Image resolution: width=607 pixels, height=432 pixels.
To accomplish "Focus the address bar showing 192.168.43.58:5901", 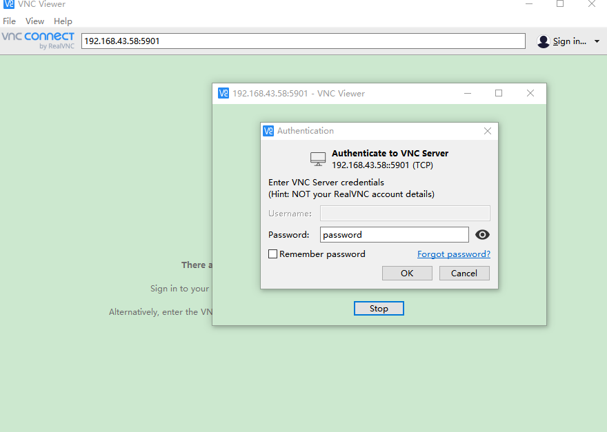I will 303,41.
